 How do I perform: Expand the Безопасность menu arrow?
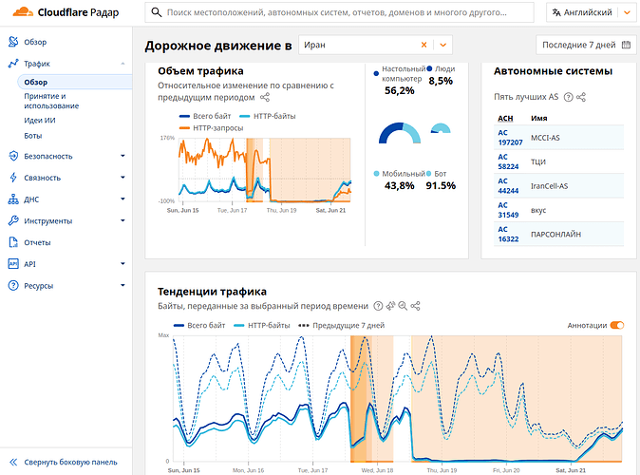(x=122, y=156)
